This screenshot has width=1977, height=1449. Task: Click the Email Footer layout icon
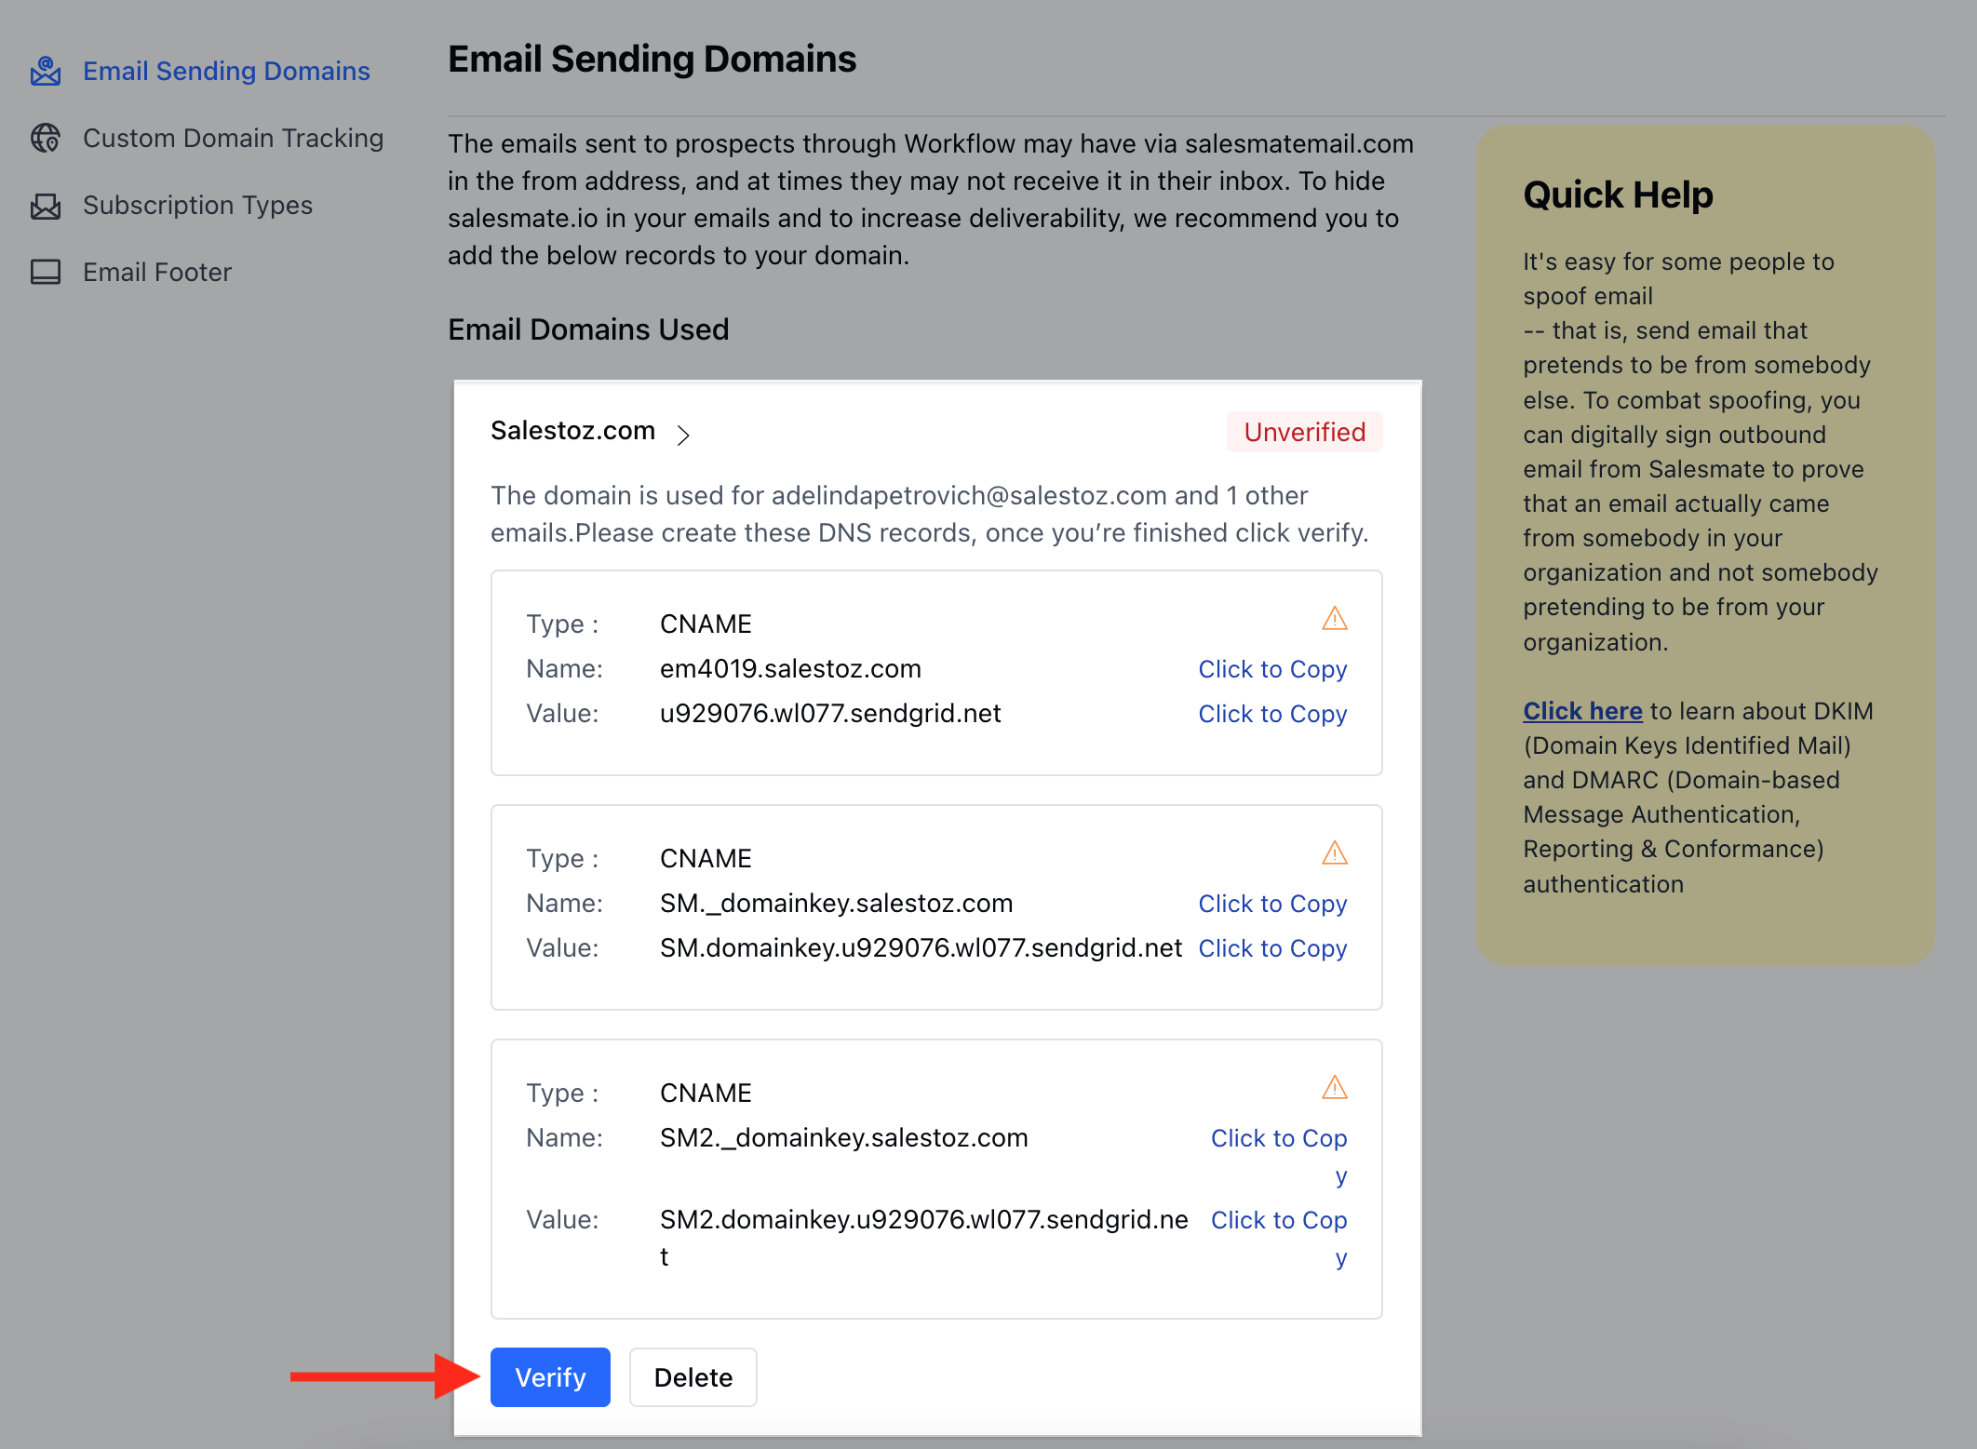click(x=45, y=272)
